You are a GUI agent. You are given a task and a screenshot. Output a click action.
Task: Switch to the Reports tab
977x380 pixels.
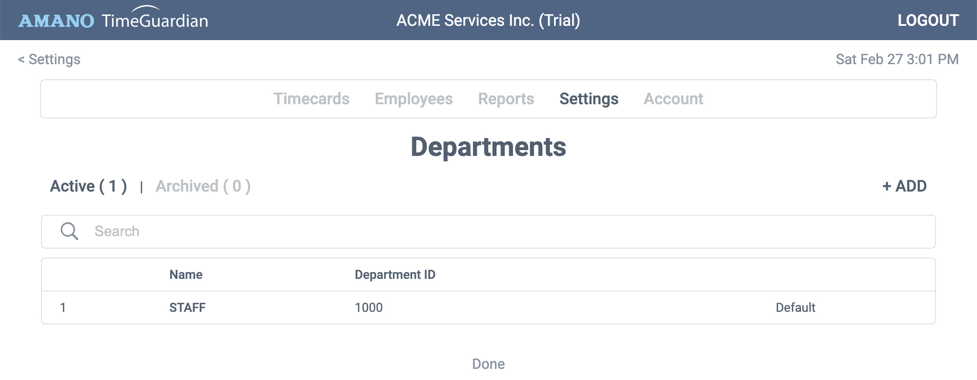(x=506, y=99)
